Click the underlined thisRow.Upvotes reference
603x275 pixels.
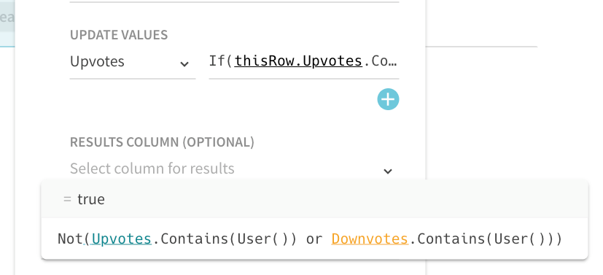298,61
